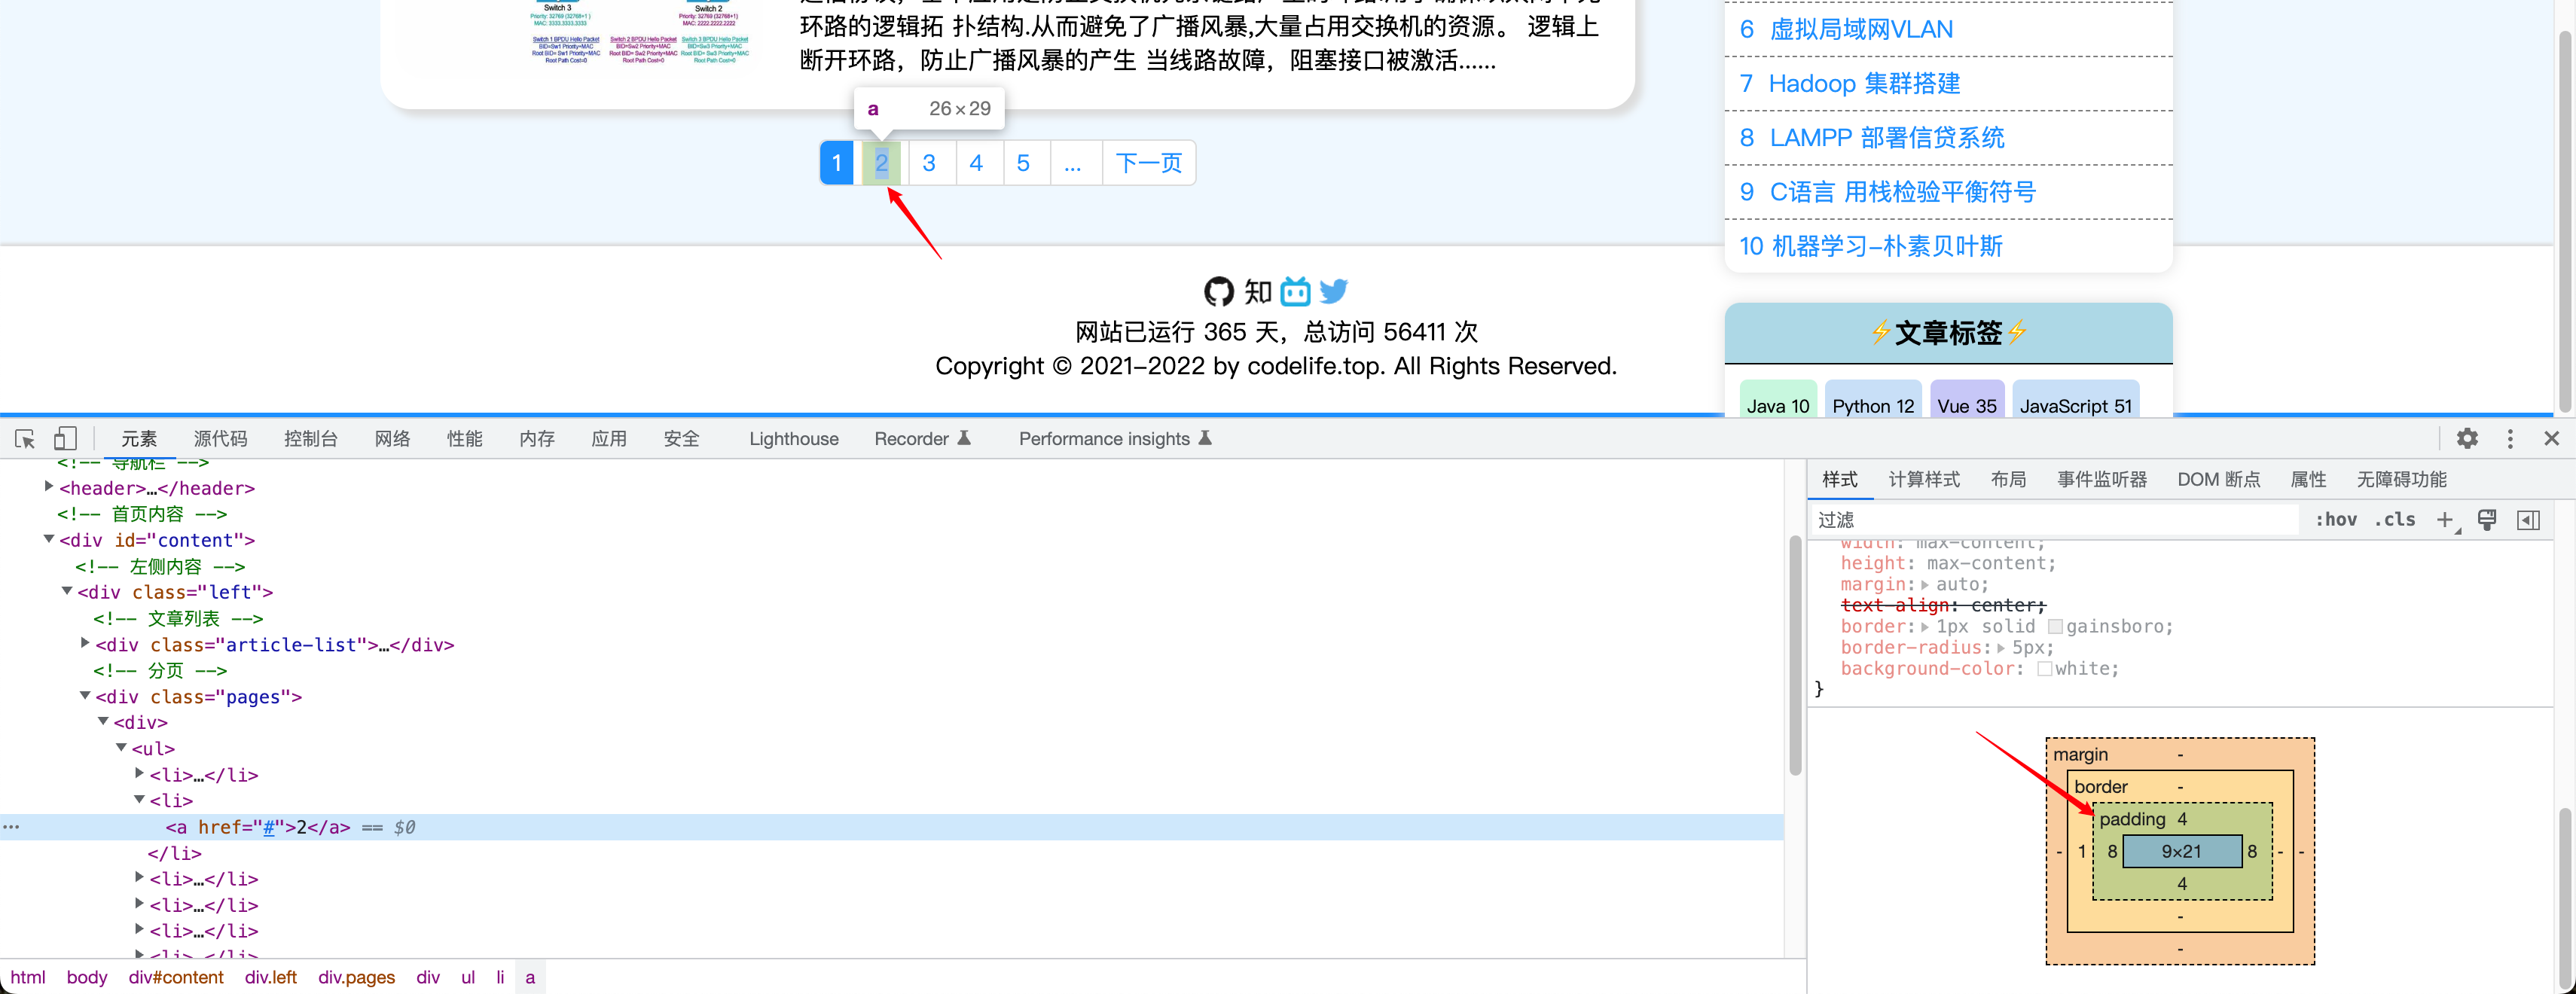The image size is (2576, 994).
Task: Toggle the computed styles sidebar icon
Action: tap(2528, 520)
